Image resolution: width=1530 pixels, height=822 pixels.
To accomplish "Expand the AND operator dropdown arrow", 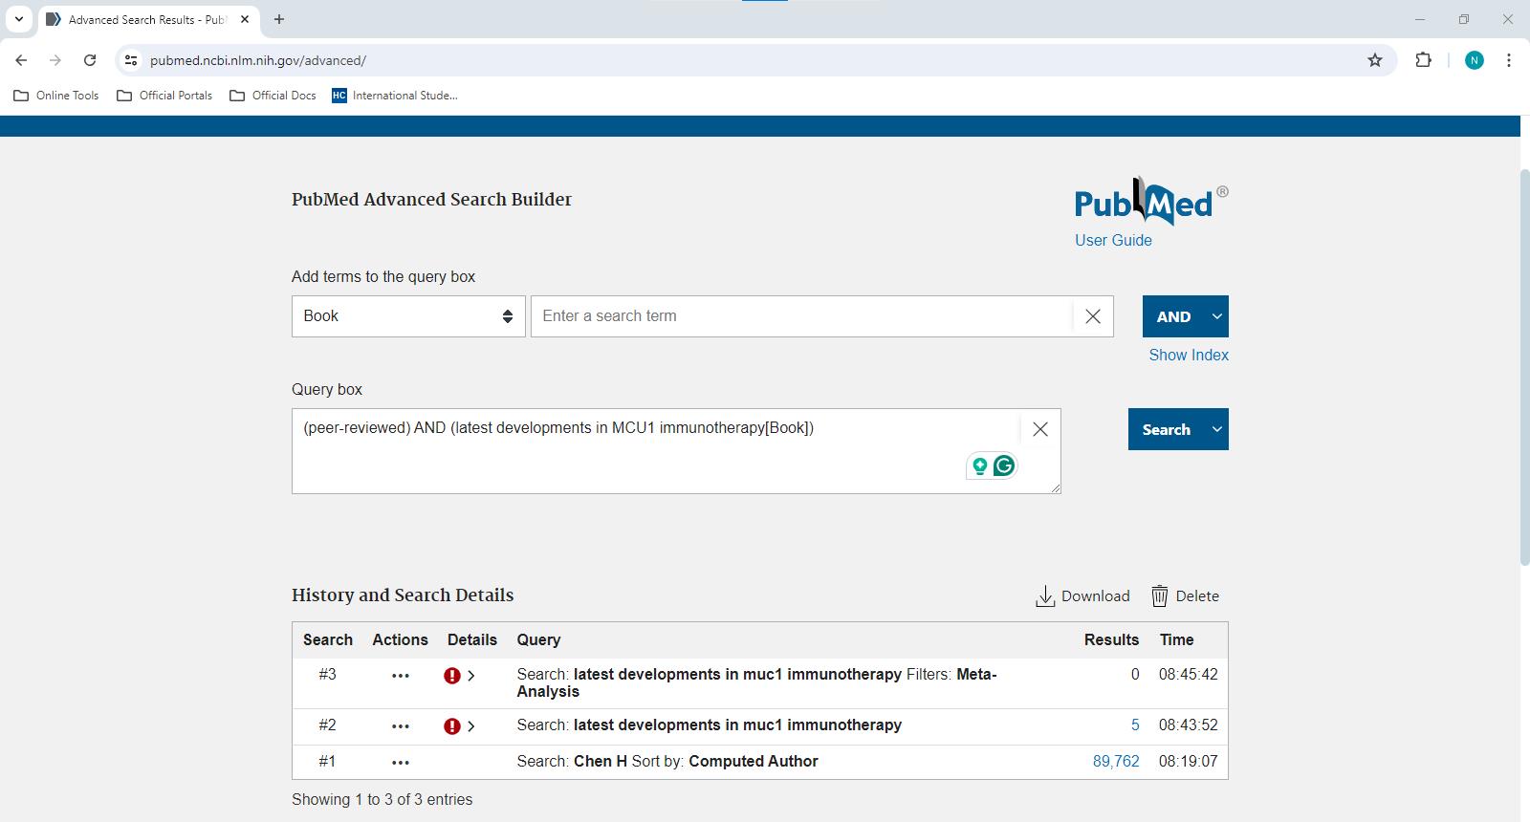I will point(1216,316).
